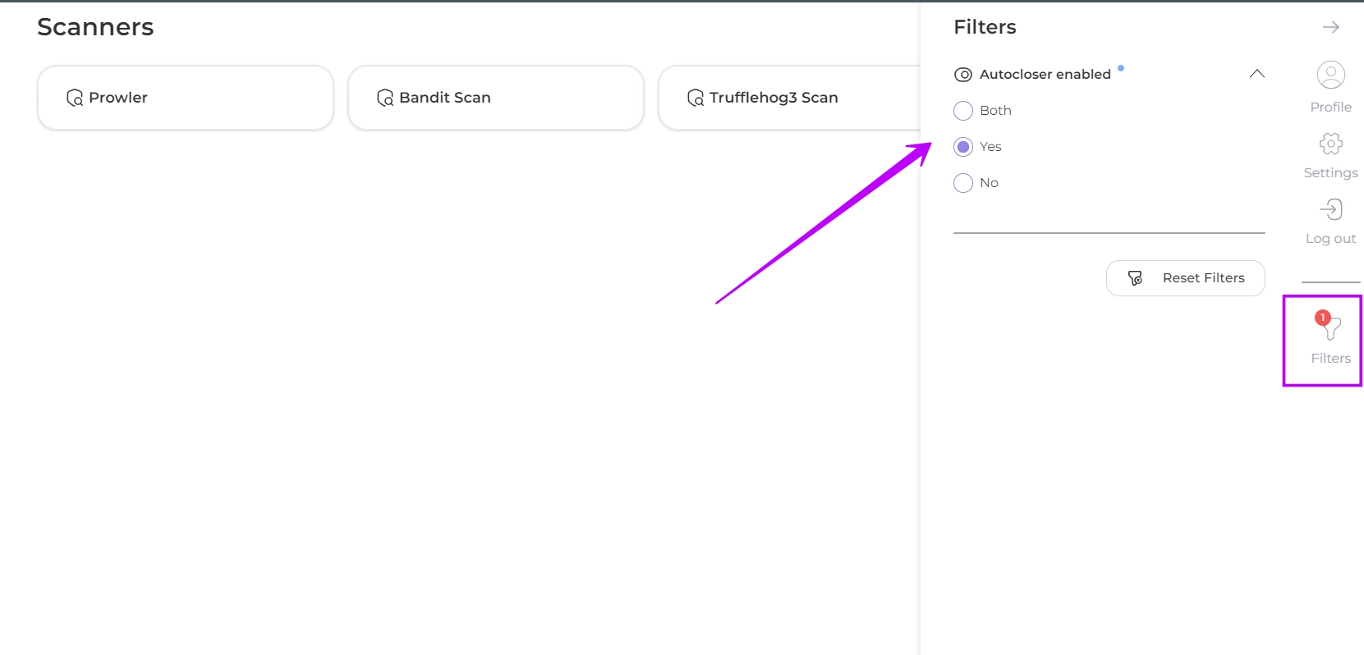Click the Trufflehog3 Scan scanner icon
The image size is (1364, 655).
696,98
